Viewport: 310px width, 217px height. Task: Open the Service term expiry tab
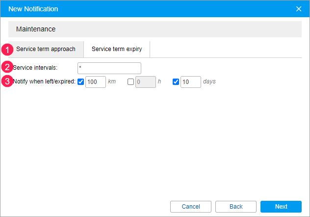(x=117, y=49)
